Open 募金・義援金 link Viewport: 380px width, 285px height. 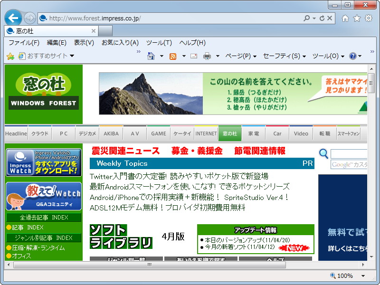(197, 151)
